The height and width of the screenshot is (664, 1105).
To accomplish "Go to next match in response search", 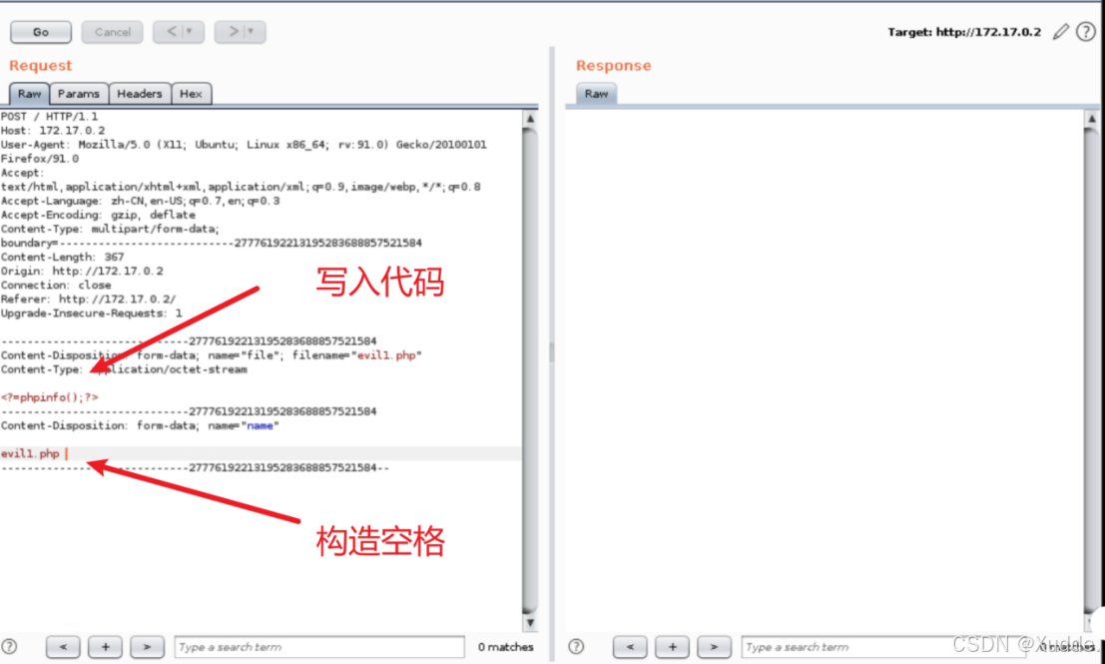I will 714,647.
